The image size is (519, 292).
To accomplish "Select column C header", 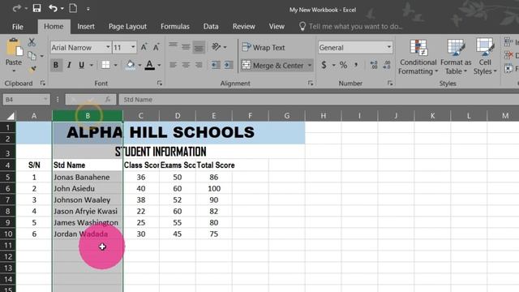I will point(141,115).
